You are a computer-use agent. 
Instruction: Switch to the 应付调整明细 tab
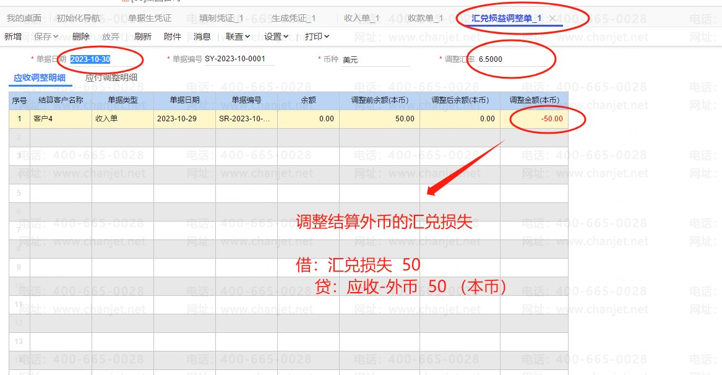pos(111,77)
